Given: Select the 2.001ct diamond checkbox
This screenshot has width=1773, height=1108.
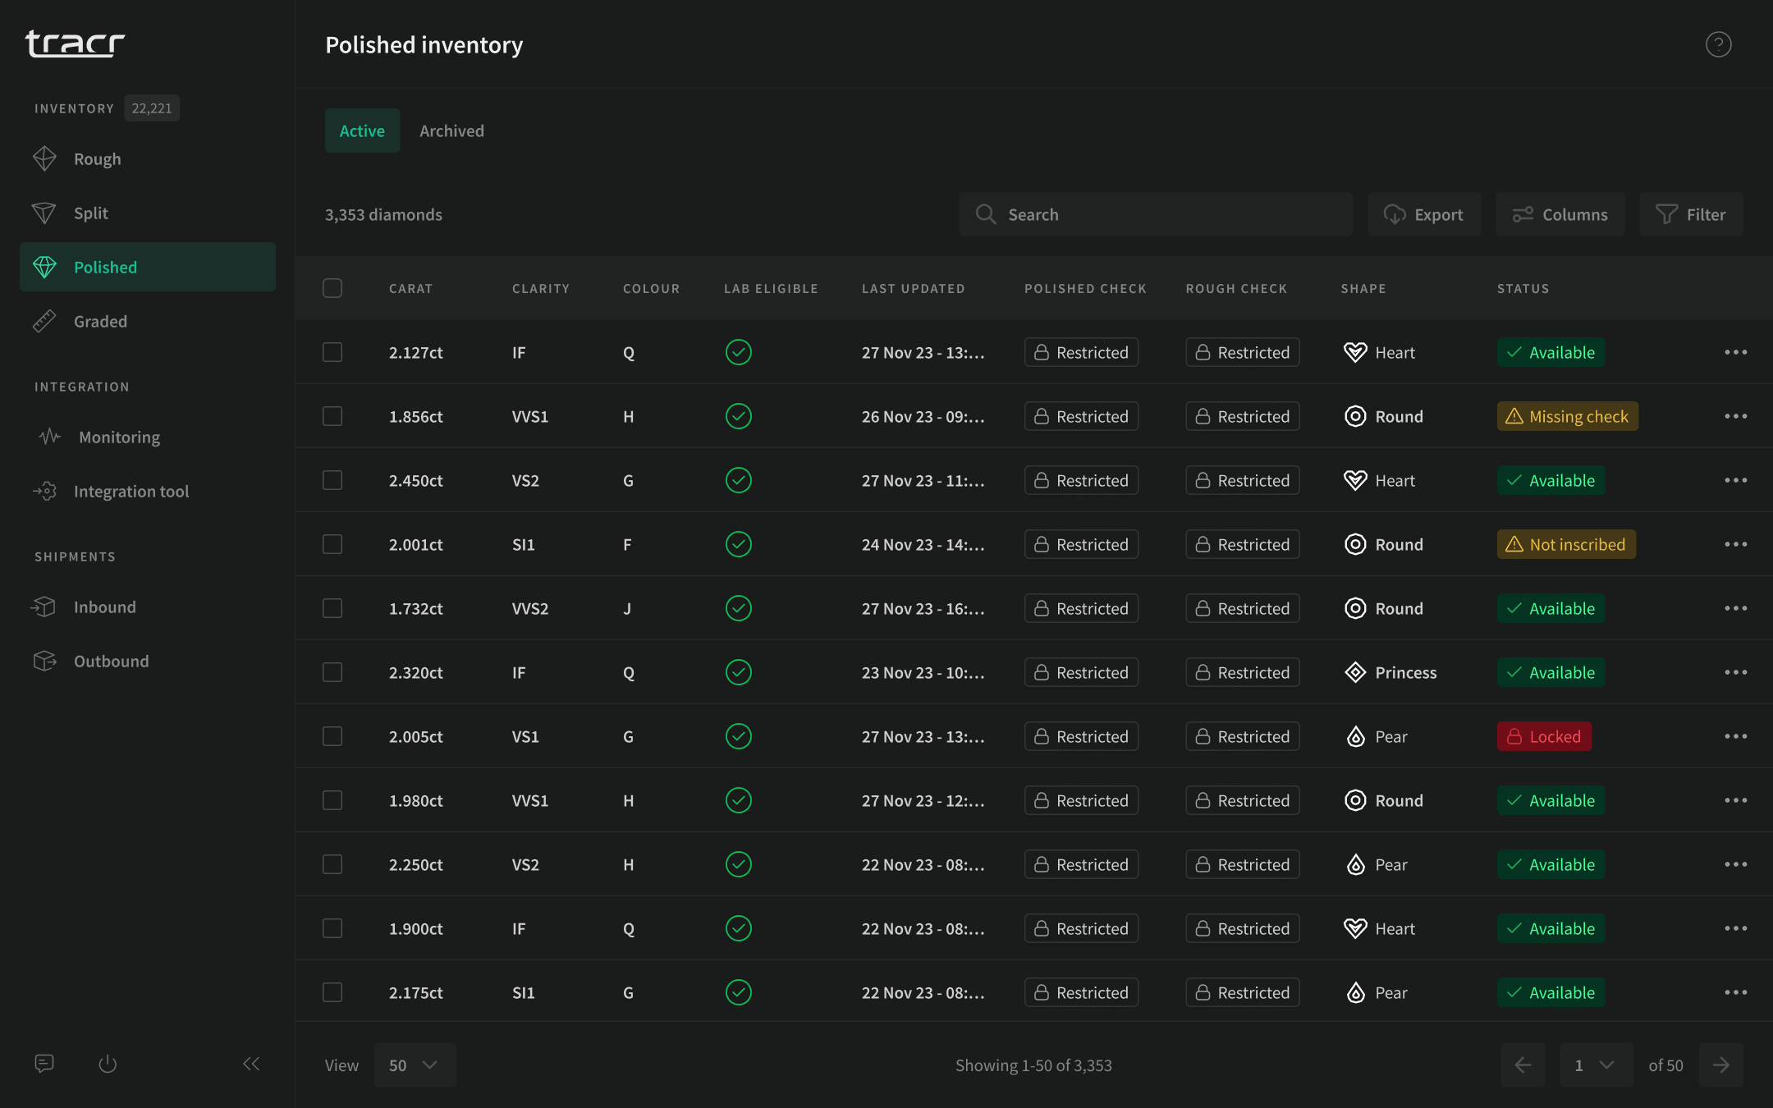Looking at the screenshot, I should (332, 544).
